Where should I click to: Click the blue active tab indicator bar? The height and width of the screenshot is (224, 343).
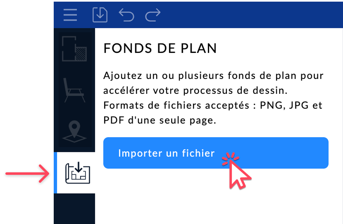[x=55, y=172]
